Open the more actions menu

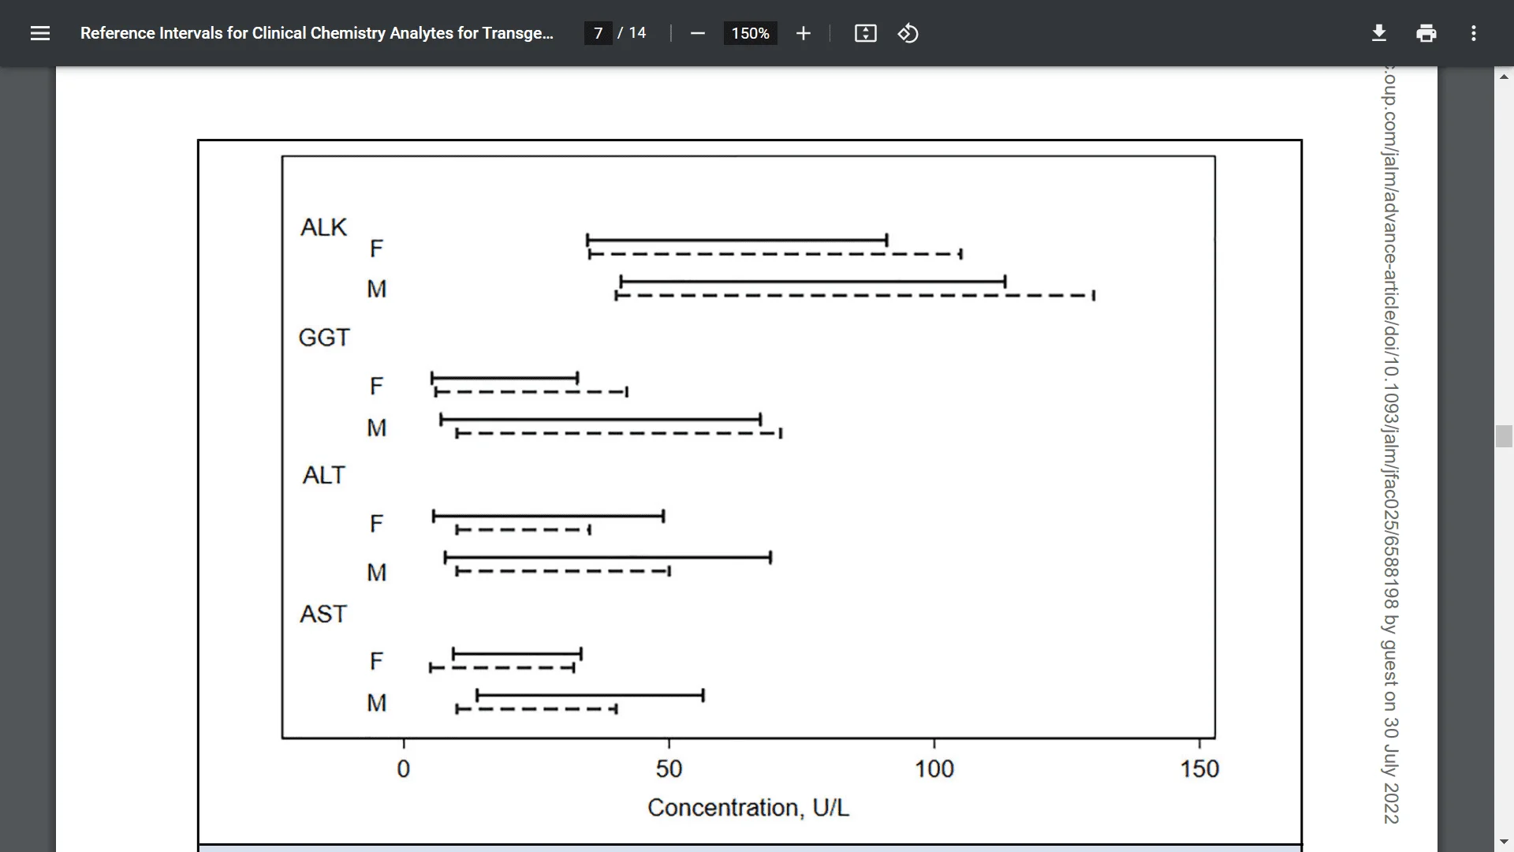[x=1473, y=33]
